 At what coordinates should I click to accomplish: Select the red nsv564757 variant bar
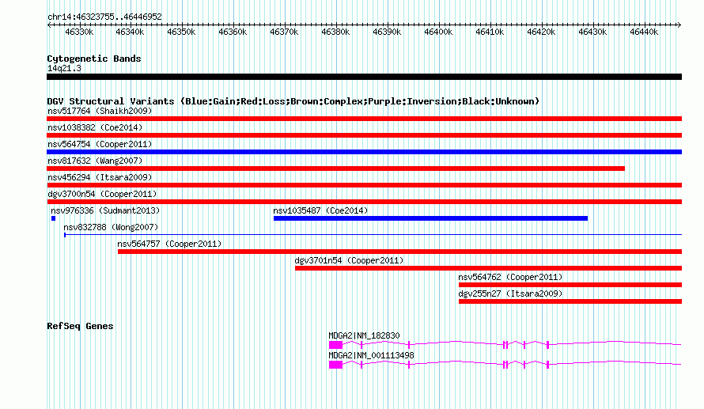point(399,252)
